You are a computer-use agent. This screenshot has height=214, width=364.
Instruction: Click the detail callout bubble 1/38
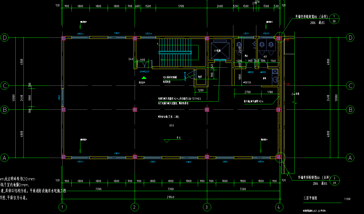pyautogui.click(x=334, y=19)
